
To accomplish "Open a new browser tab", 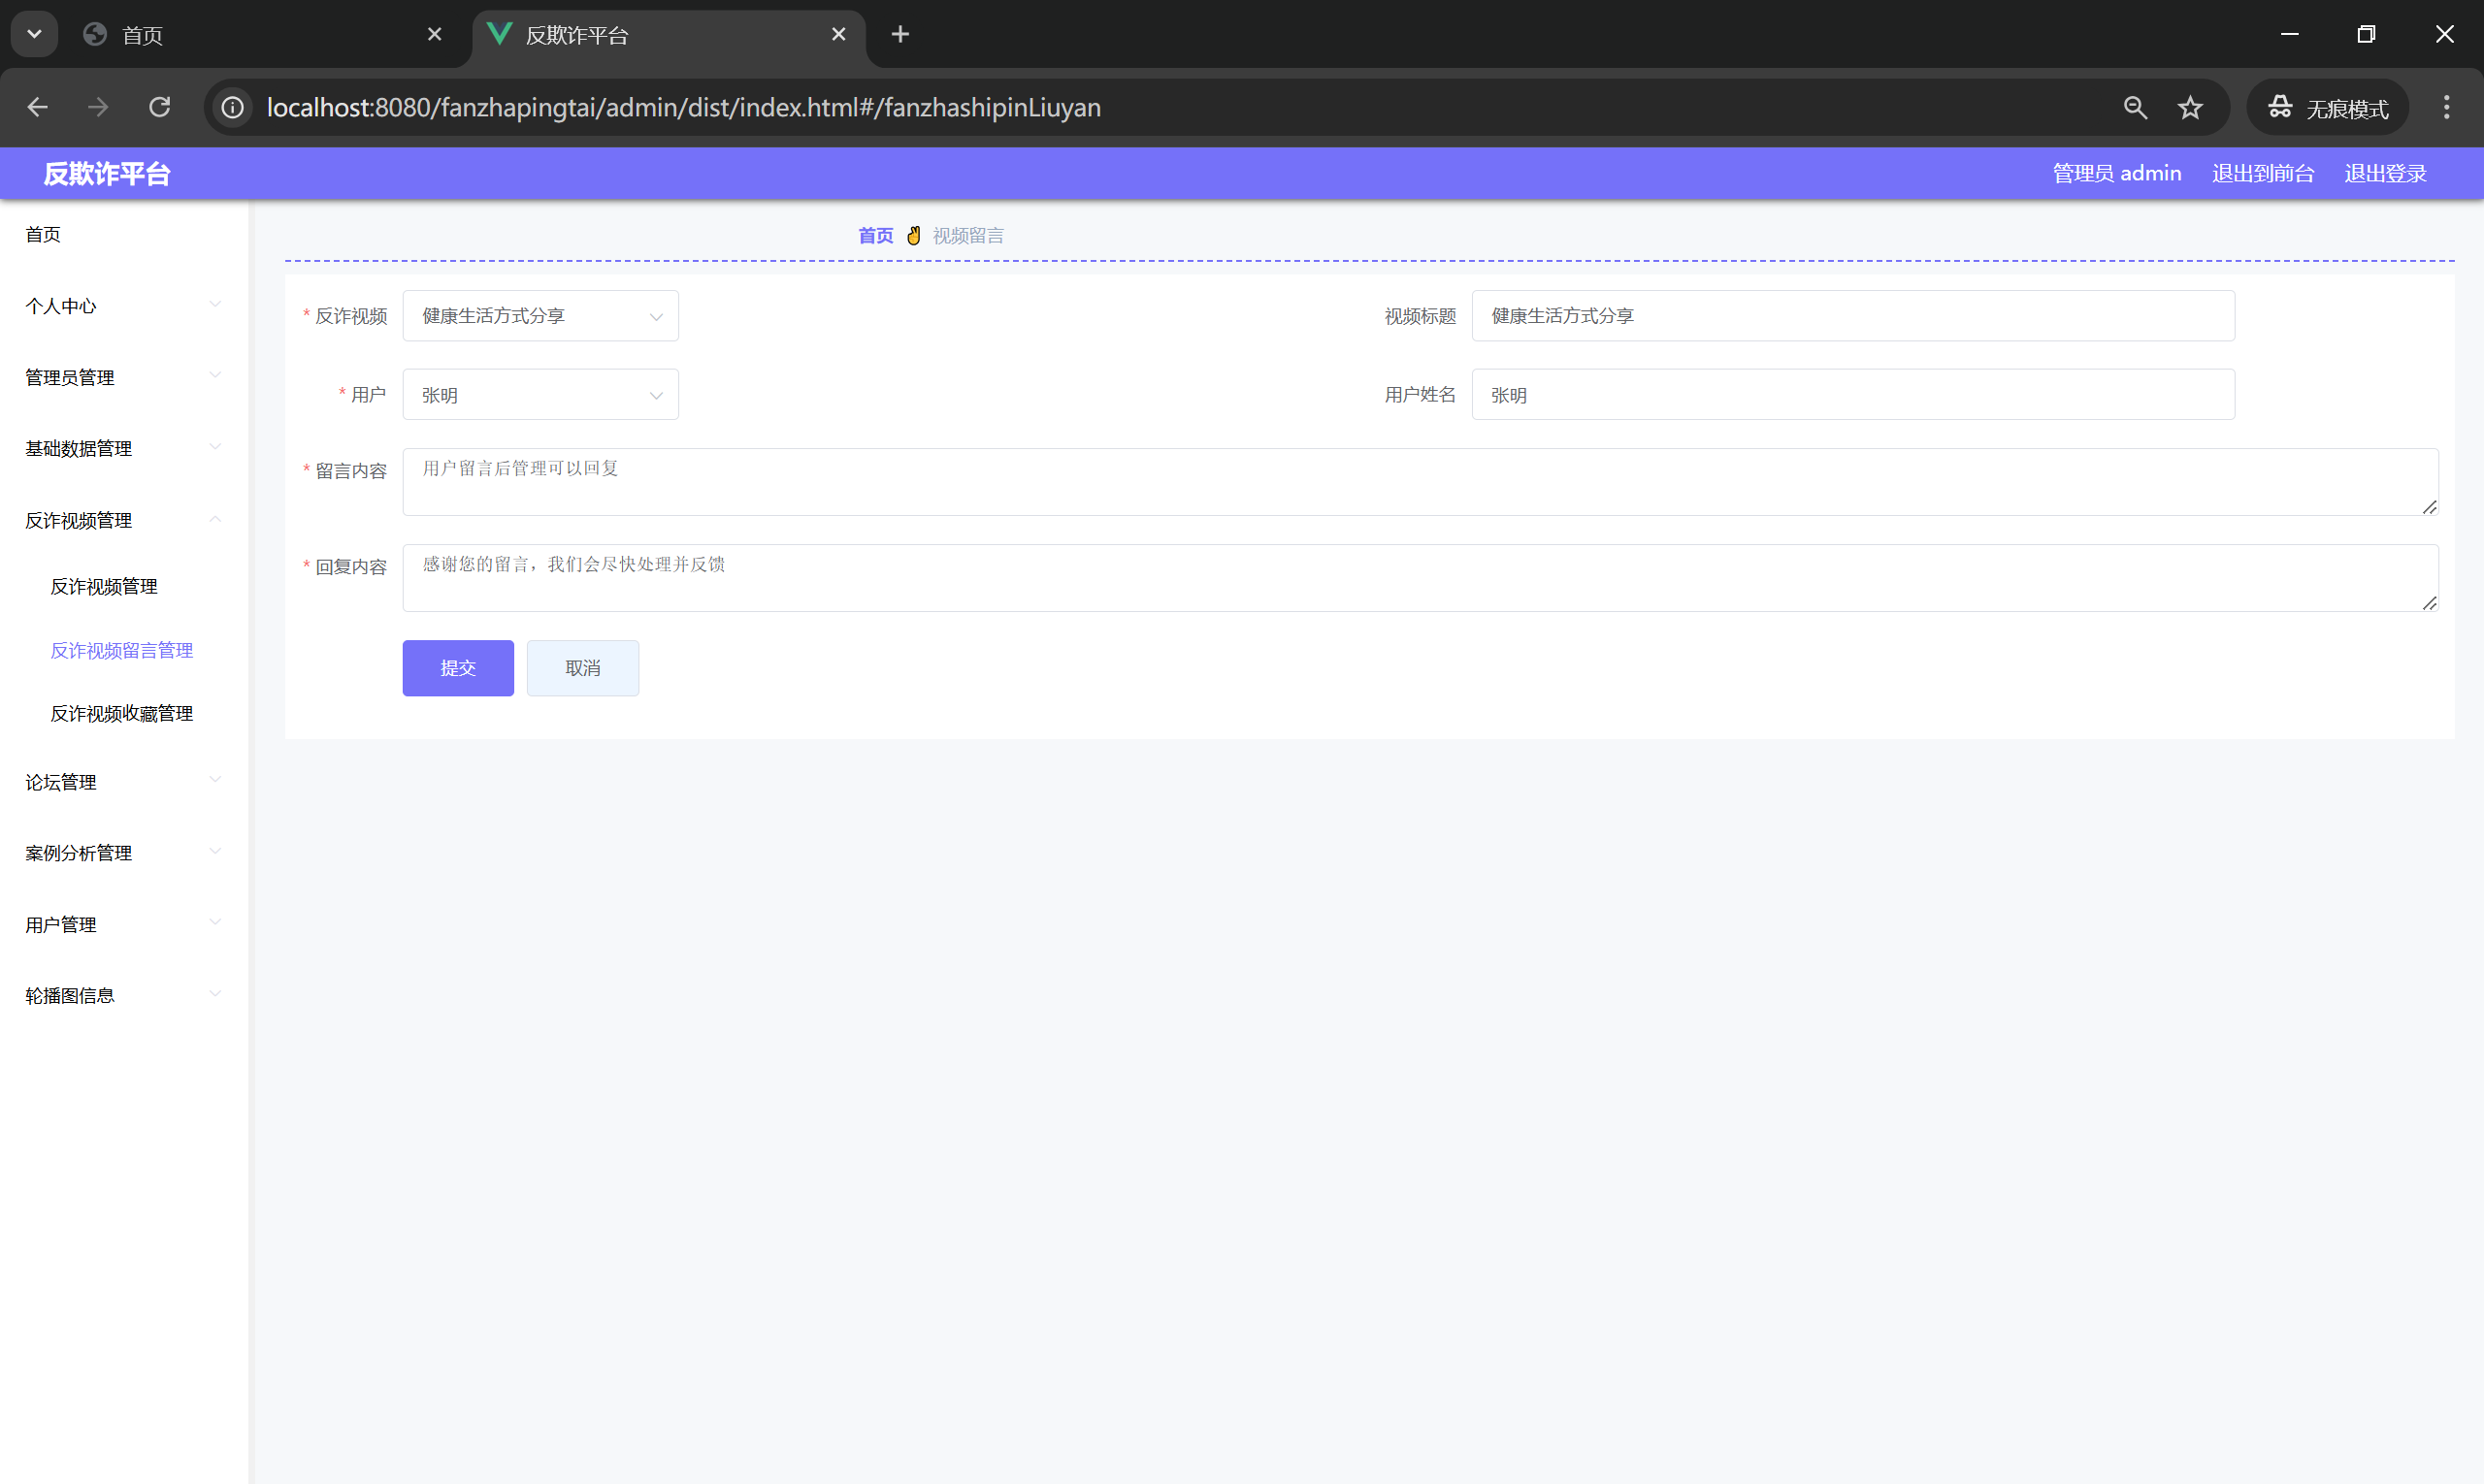I will 900,34.
